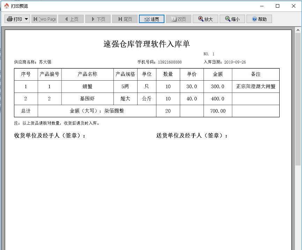Viewport: 302px width, 250px height.
Task: Zoom out with the 缩小 magnifier
Action: pos(232,19)
